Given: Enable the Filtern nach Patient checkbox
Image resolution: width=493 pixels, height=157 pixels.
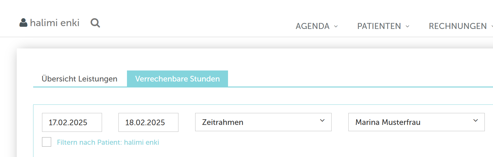Looking at the screenshot, I should pyautogui.click(x=46, y=142).
